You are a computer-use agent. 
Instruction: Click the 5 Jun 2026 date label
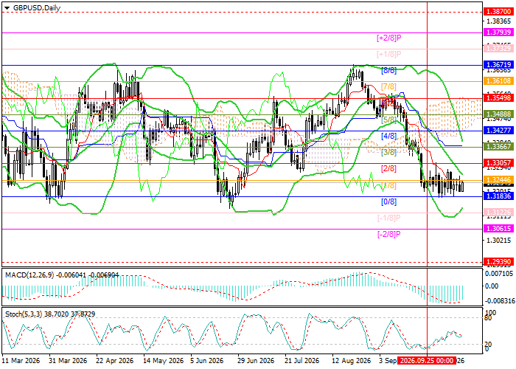[209, 361]
